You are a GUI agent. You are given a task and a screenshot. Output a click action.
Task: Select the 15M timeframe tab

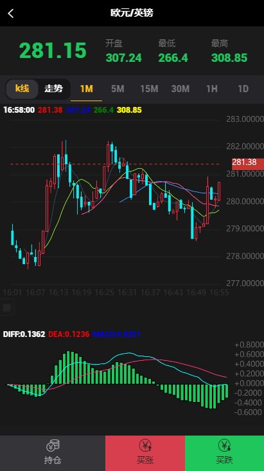click(149, 89)
